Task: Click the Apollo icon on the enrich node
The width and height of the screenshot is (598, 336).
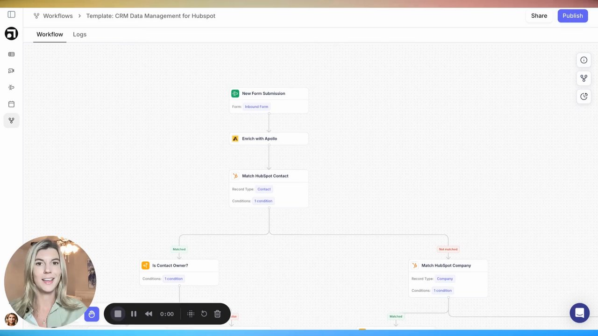Action: point(235,139)
